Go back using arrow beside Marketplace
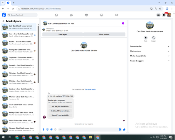The height and width of the screenshot is (140, 175). click(x=3, y=21)
